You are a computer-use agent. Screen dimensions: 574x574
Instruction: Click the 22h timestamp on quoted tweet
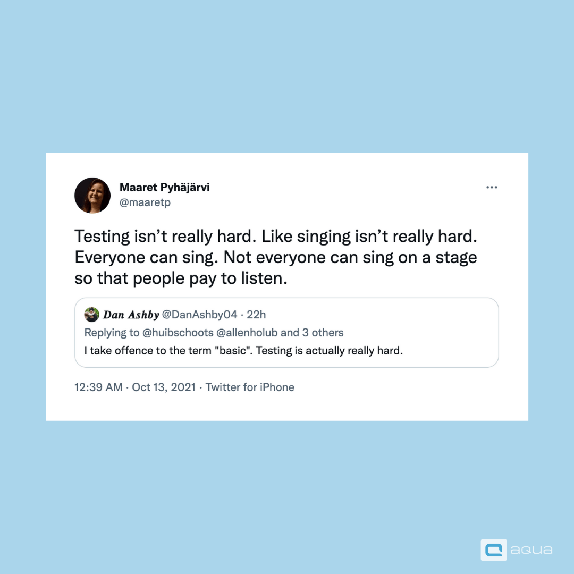(x=256, y=315)
